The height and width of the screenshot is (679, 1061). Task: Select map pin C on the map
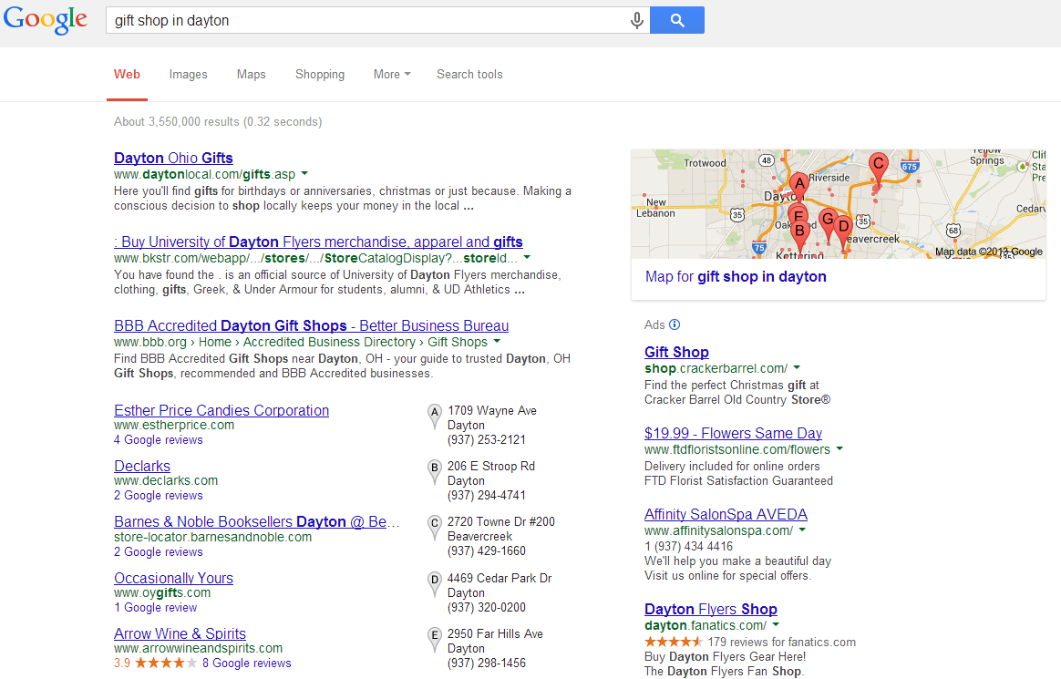(x=878, y=166)
